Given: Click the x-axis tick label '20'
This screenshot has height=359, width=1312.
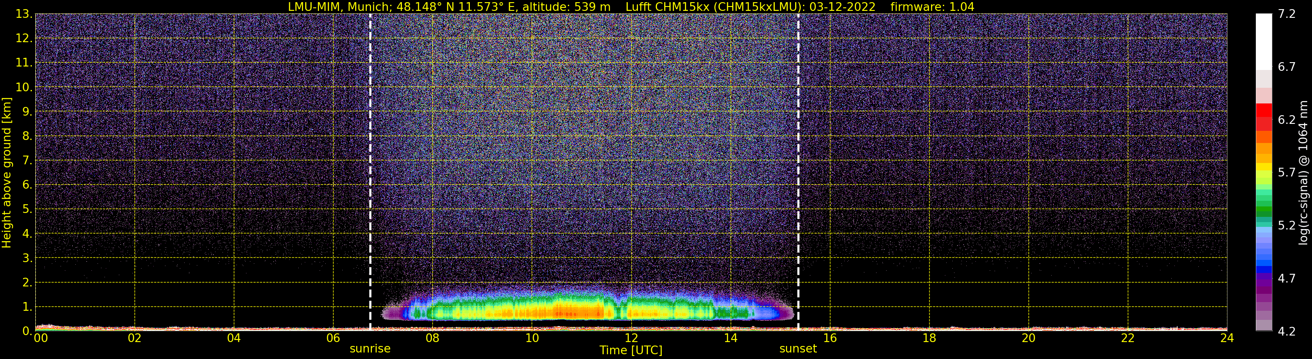Looking at the screenshot, I should (1029, 338).
